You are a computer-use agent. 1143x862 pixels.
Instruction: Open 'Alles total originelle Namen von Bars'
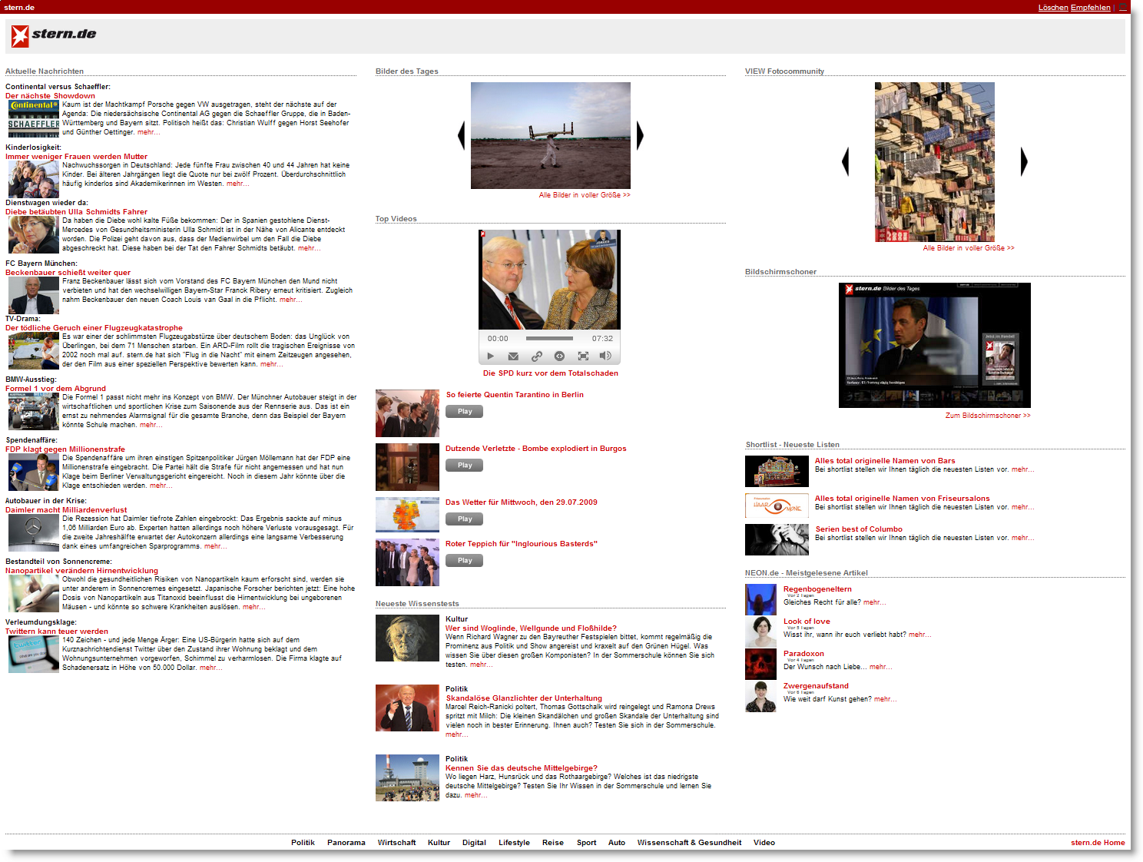click(885, 461)
